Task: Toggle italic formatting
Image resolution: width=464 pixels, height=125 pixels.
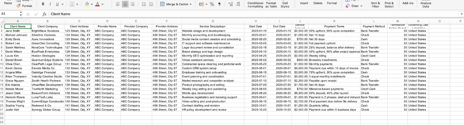Action: [50, 4]
